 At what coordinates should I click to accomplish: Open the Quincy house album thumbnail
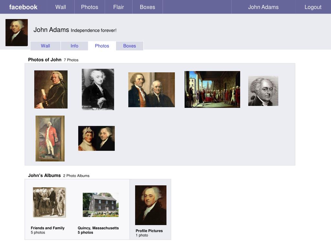point(101,205)
